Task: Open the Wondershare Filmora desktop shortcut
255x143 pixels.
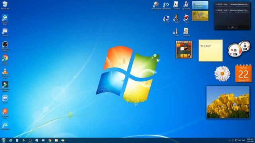Action: [x=5, y=87]
